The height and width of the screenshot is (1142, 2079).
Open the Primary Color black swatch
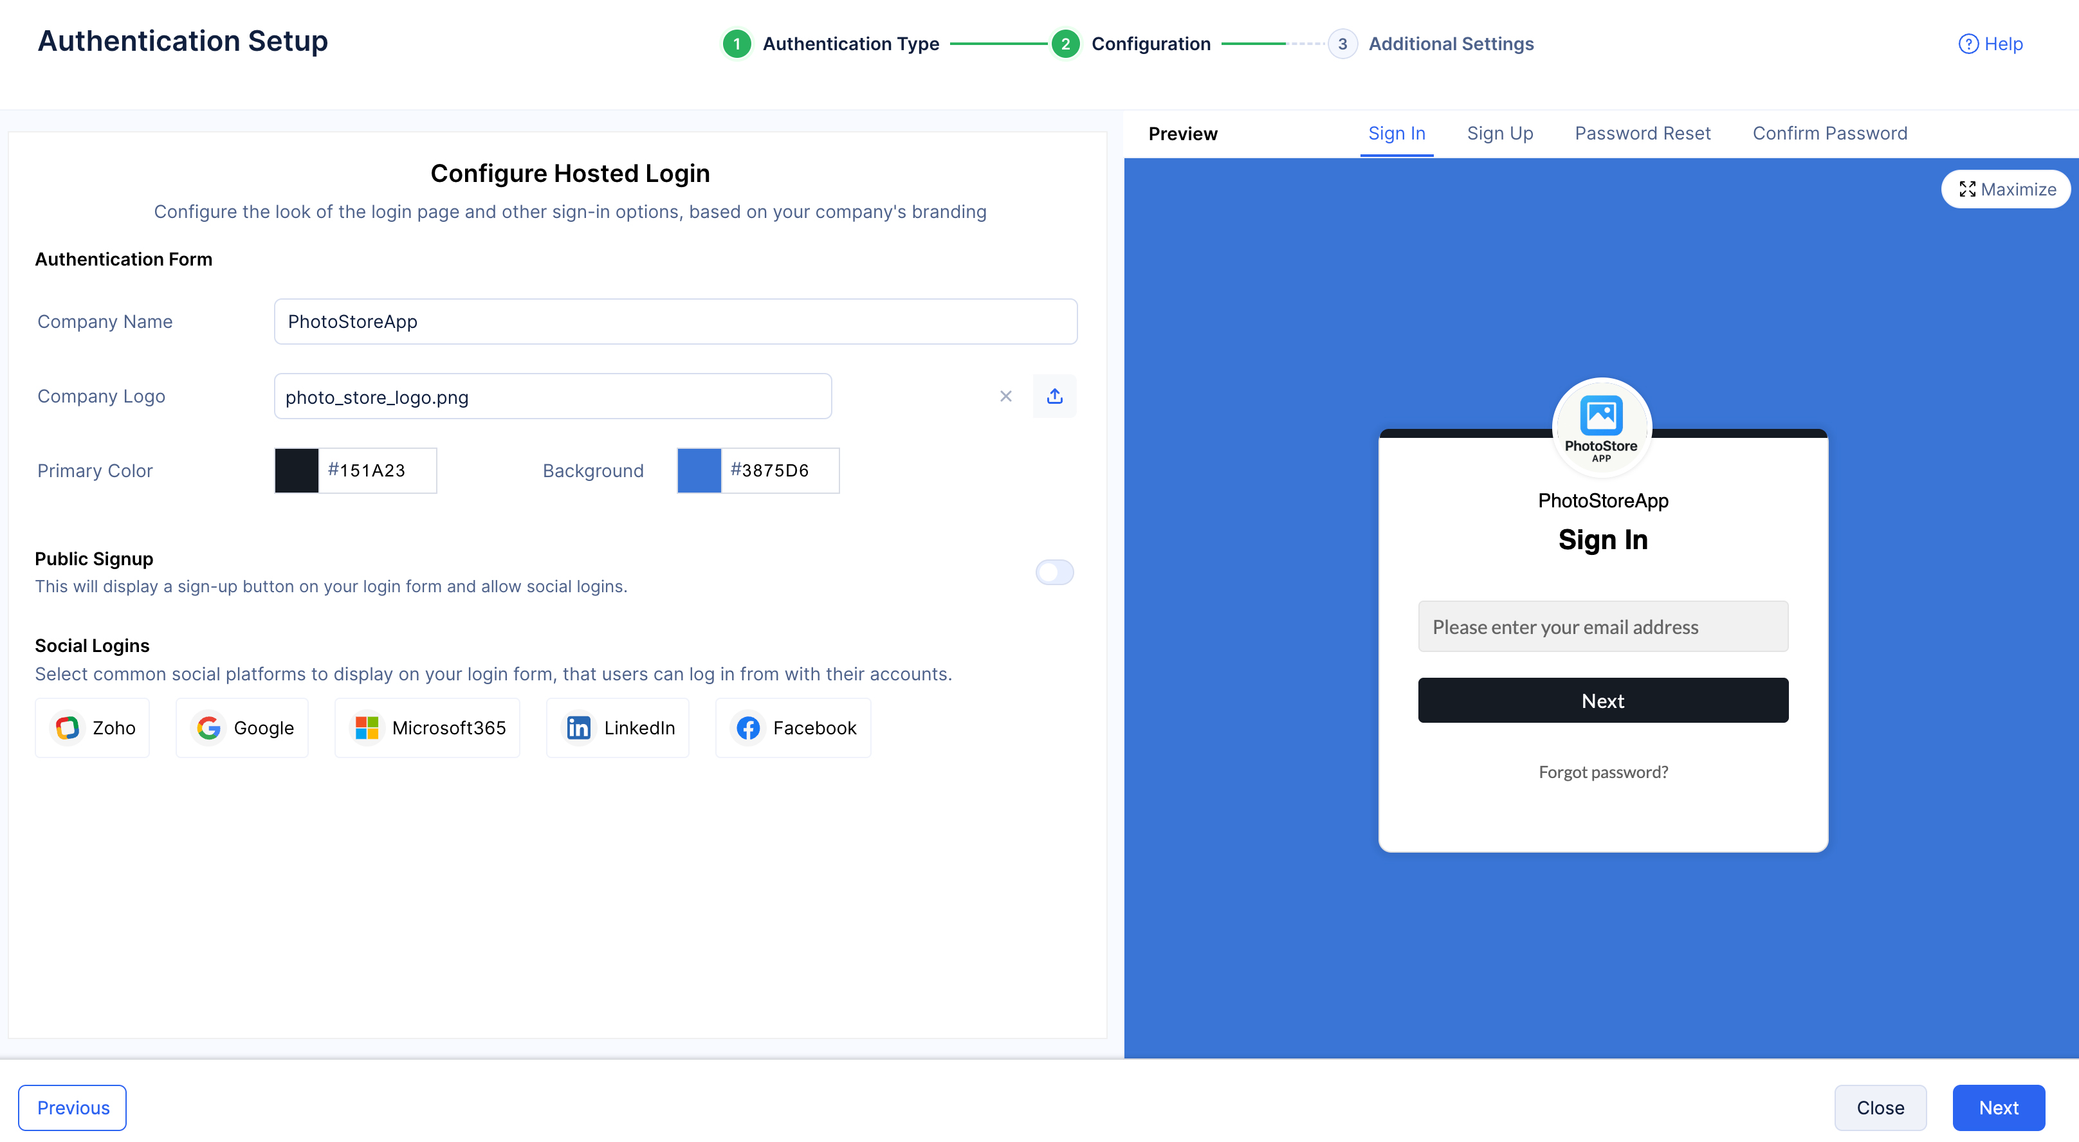point(297,470)
